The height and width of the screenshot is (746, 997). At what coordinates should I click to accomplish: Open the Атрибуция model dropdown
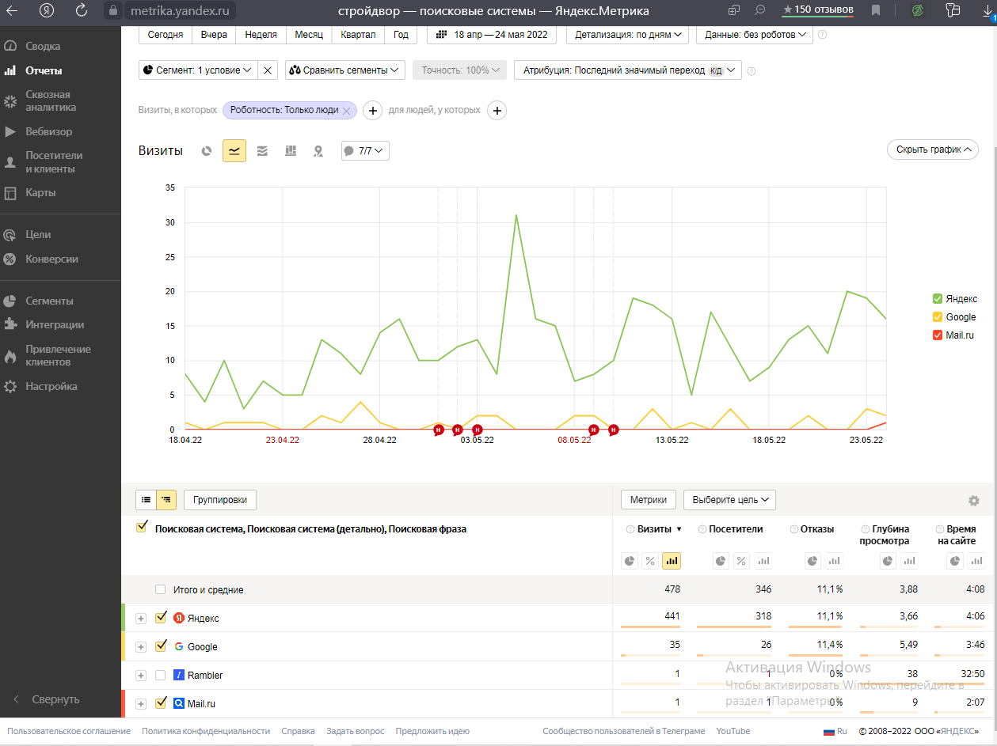627,70
